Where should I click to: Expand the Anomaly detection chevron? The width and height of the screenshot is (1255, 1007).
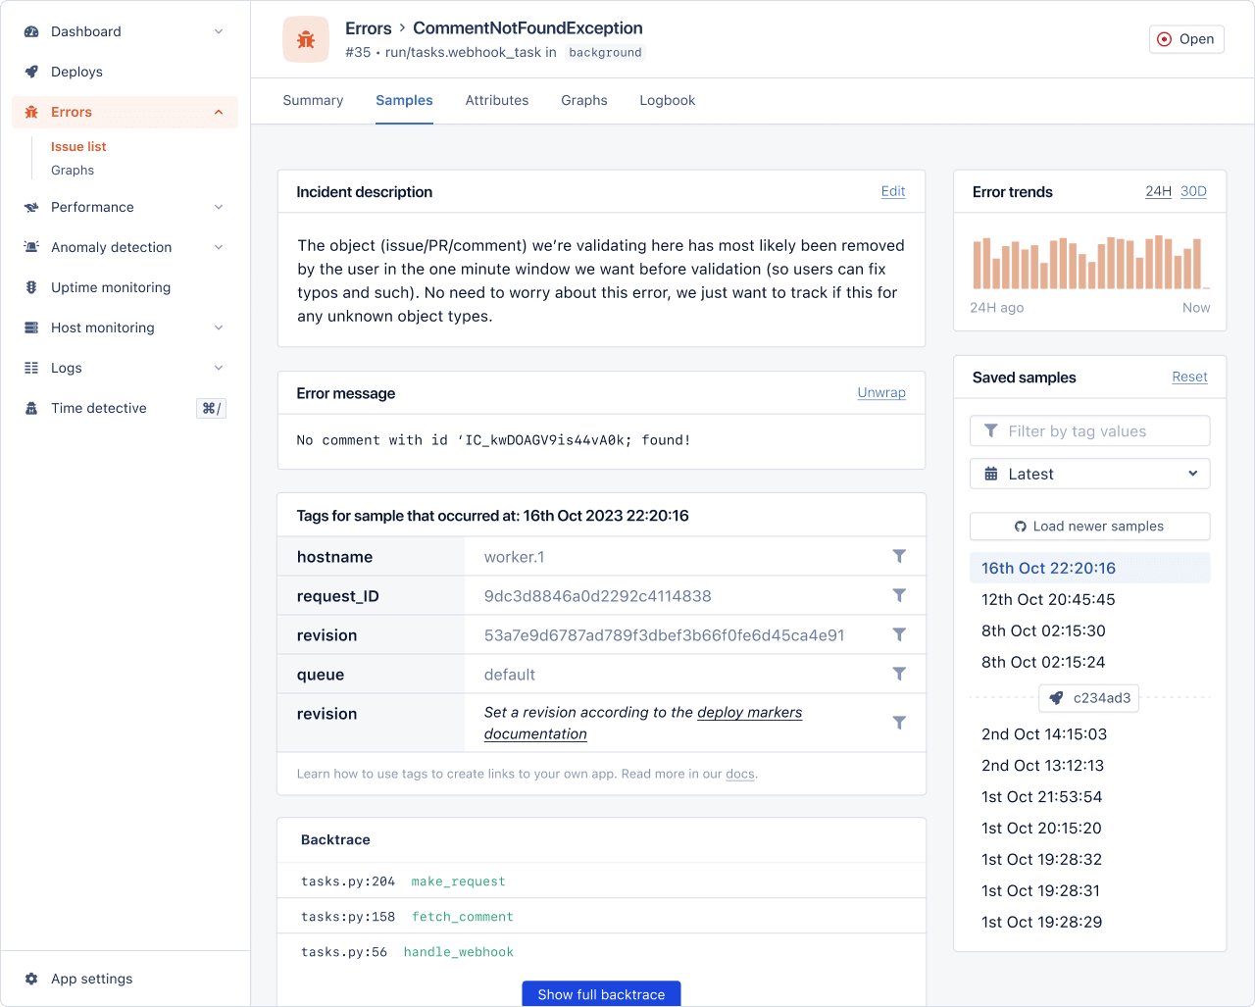(x=219, y=247)
